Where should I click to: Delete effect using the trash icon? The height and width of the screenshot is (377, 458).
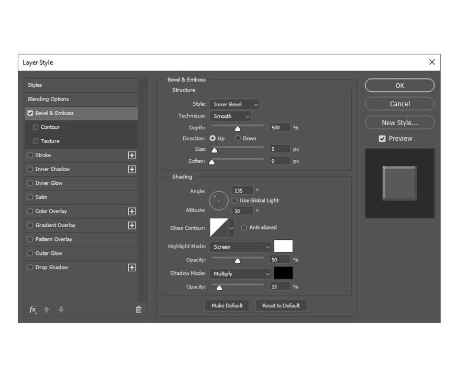point(139,309)
